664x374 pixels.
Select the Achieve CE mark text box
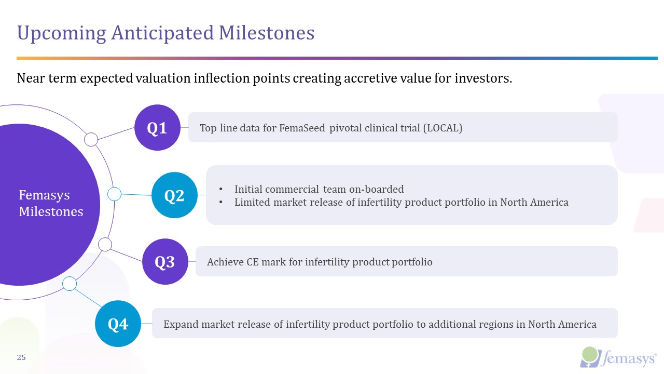point(406,262)
